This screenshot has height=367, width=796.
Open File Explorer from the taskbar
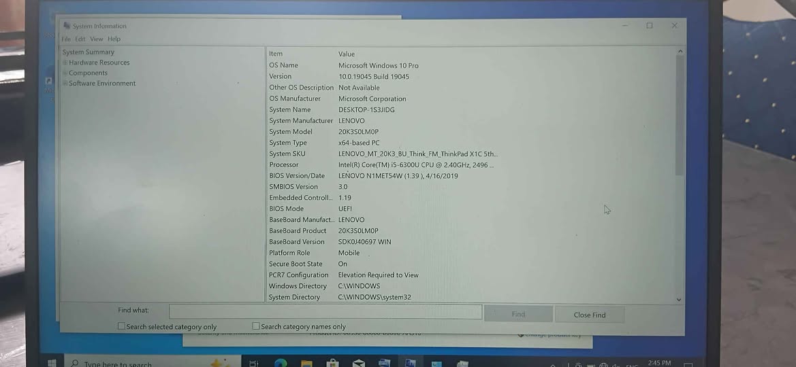pos(306,364)
